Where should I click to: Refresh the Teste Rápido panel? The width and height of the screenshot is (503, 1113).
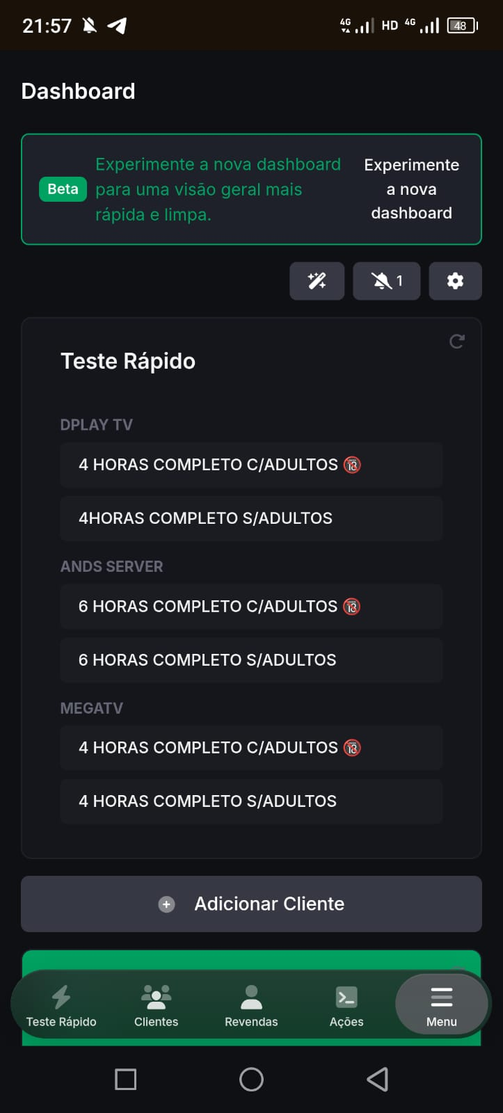(x=457, y=342)
